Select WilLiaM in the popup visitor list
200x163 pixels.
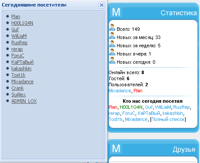click(19, 36)
